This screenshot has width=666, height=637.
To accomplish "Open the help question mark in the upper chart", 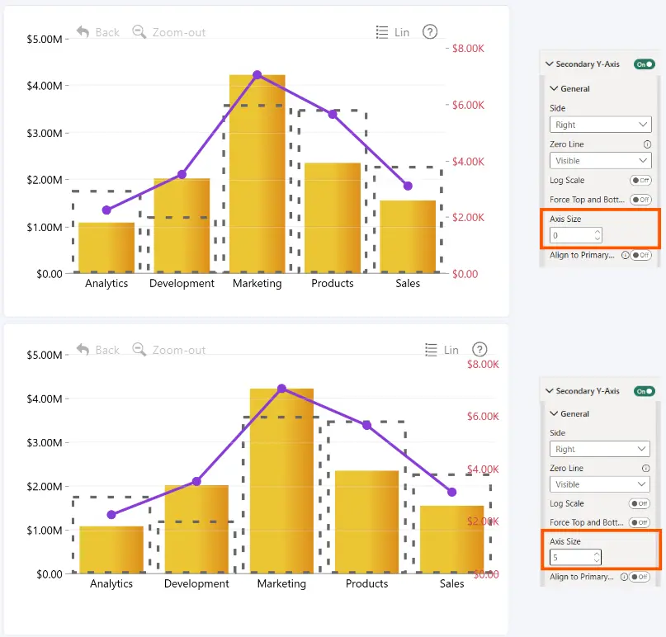I will click(430, 32).
